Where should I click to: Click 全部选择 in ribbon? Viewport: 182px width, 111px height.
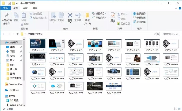(x=139, y=14)
